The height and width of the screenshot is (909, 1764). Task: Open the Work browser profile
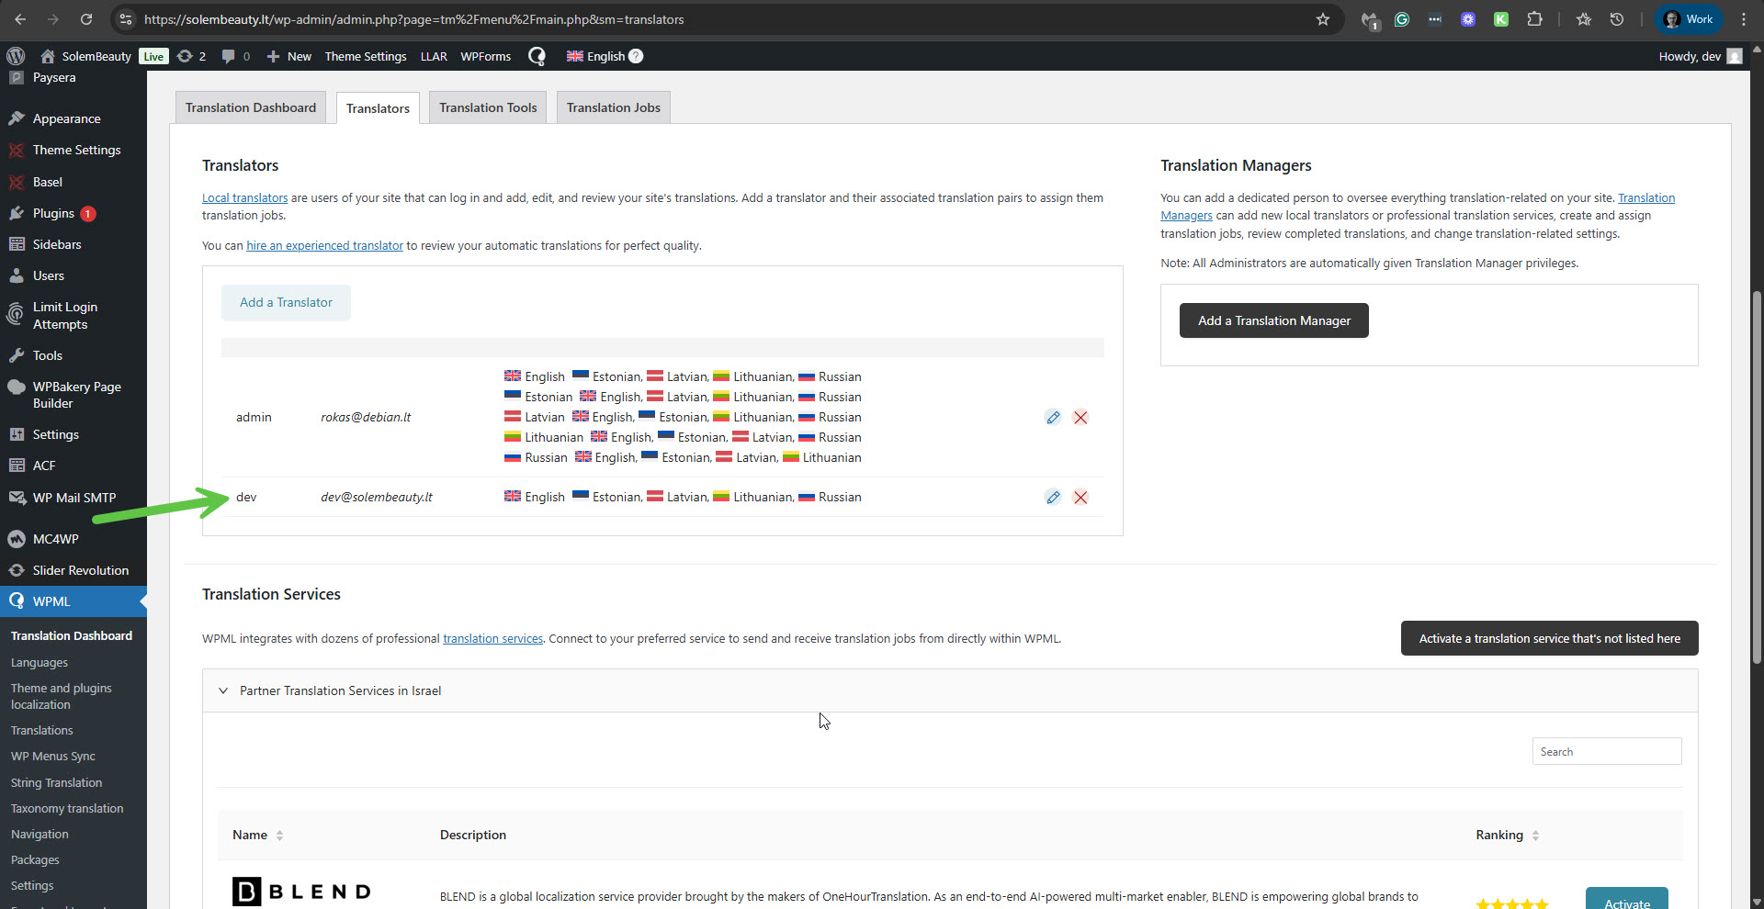pos(1689,19)
